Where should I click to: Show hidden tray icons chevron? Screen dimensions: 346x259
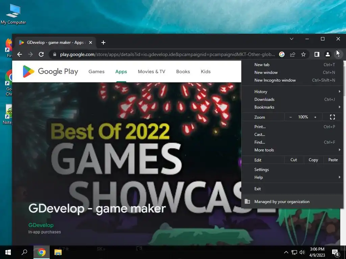286,252
